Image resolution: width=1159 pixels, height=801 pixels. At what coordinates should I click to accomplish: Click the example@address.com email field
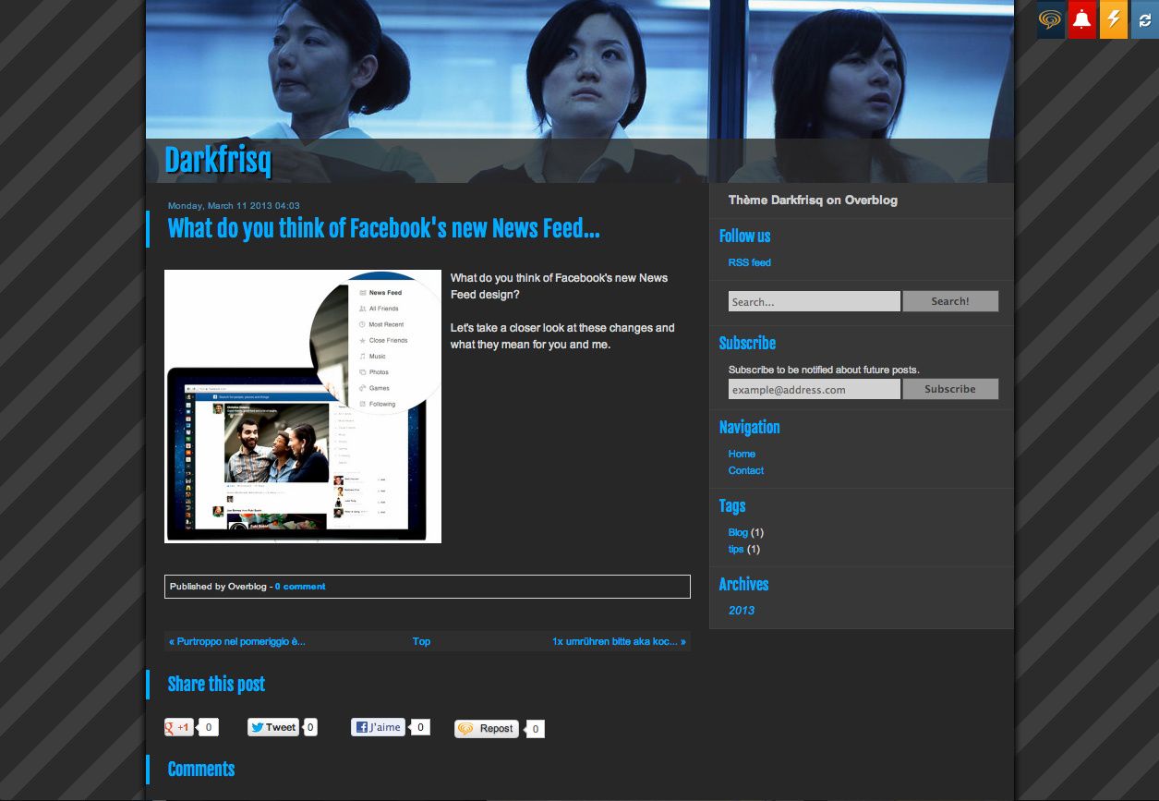tap(814, 389)
